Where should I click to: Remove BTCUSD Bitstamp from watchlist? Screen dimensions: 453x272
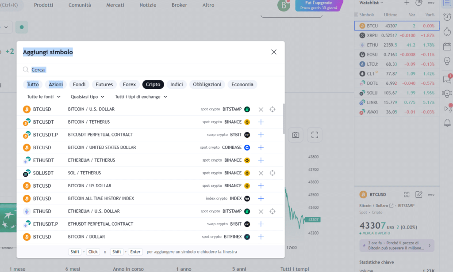(261, 110)
